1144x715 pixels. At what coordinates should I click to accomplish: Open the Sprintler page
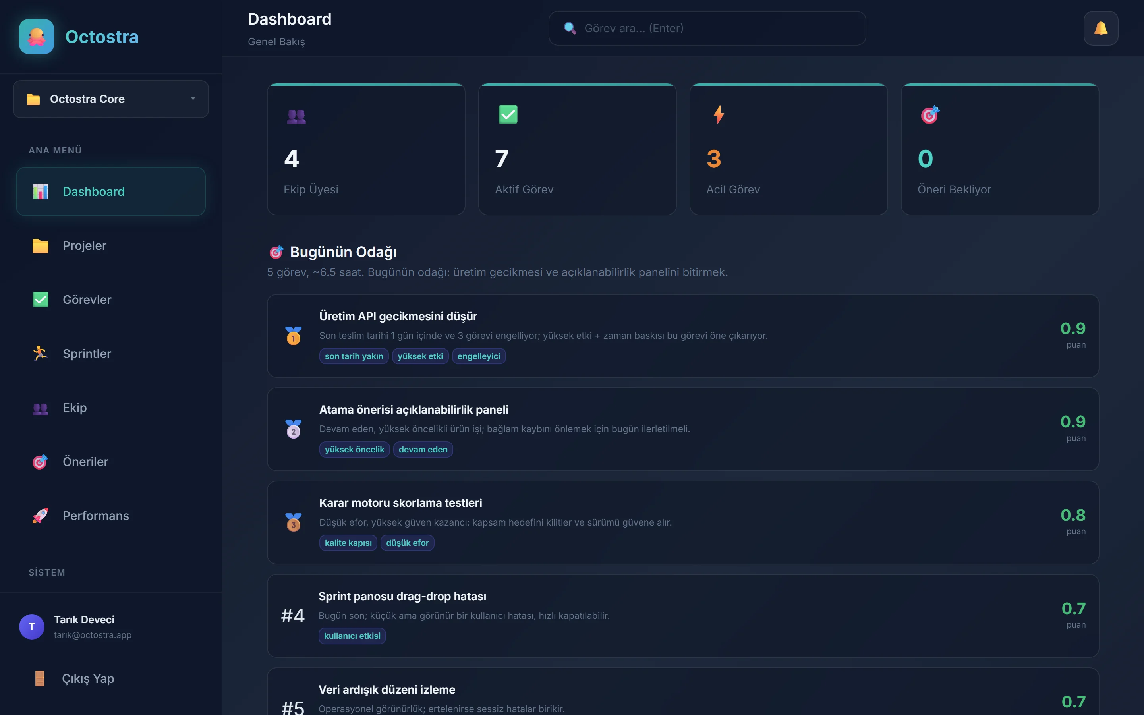point(110,354)
